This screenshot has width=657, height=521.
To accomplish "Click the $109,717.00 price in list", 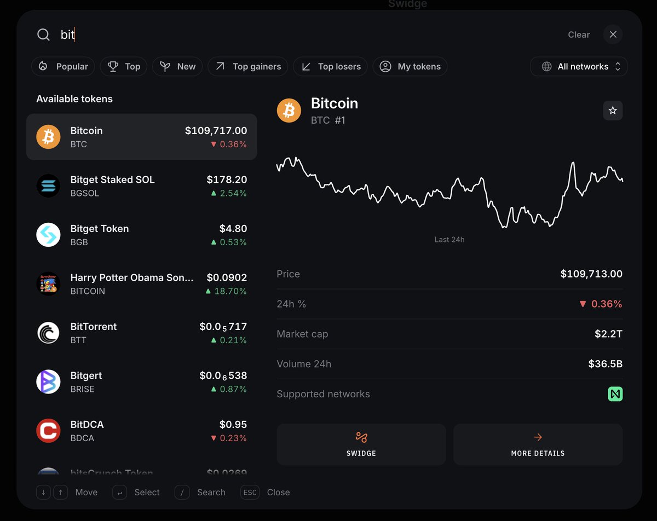I will pos(216,131).
